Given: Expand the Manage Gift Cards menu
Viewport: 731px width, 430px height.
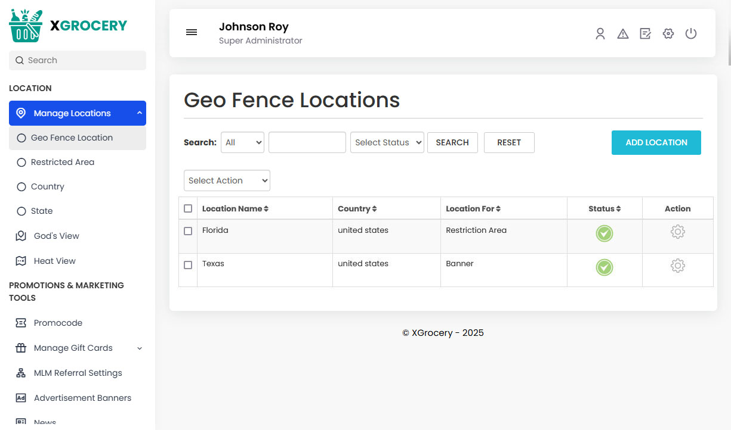Looking at the screenshot, I should tap(73, 348).
